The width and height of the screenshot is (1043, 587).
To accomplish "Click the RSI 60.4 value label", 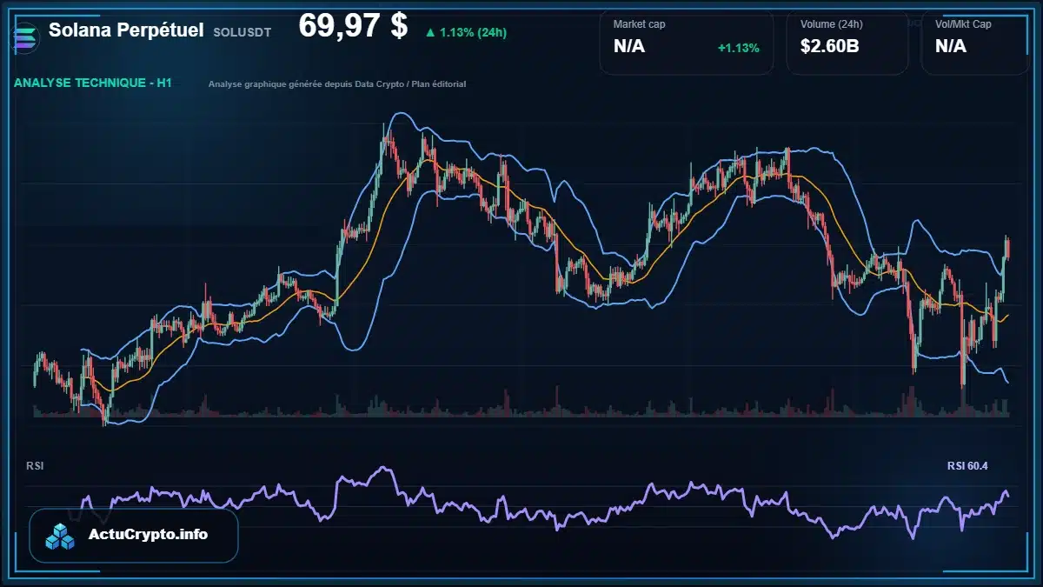I will (x=967, y=466).
